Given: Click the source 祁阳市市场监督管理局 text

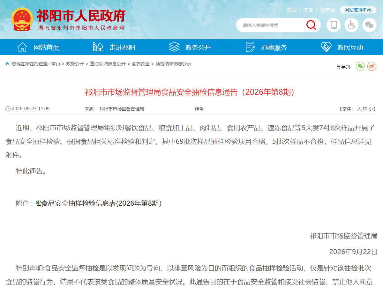Looking at the screenshot, I should click(122, 109).
